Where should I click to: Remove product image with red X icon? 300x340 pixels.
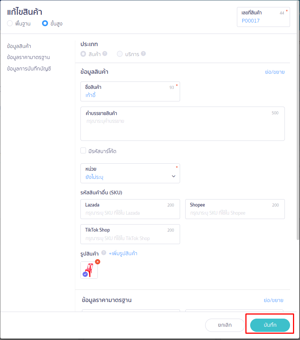pos(97,262)
